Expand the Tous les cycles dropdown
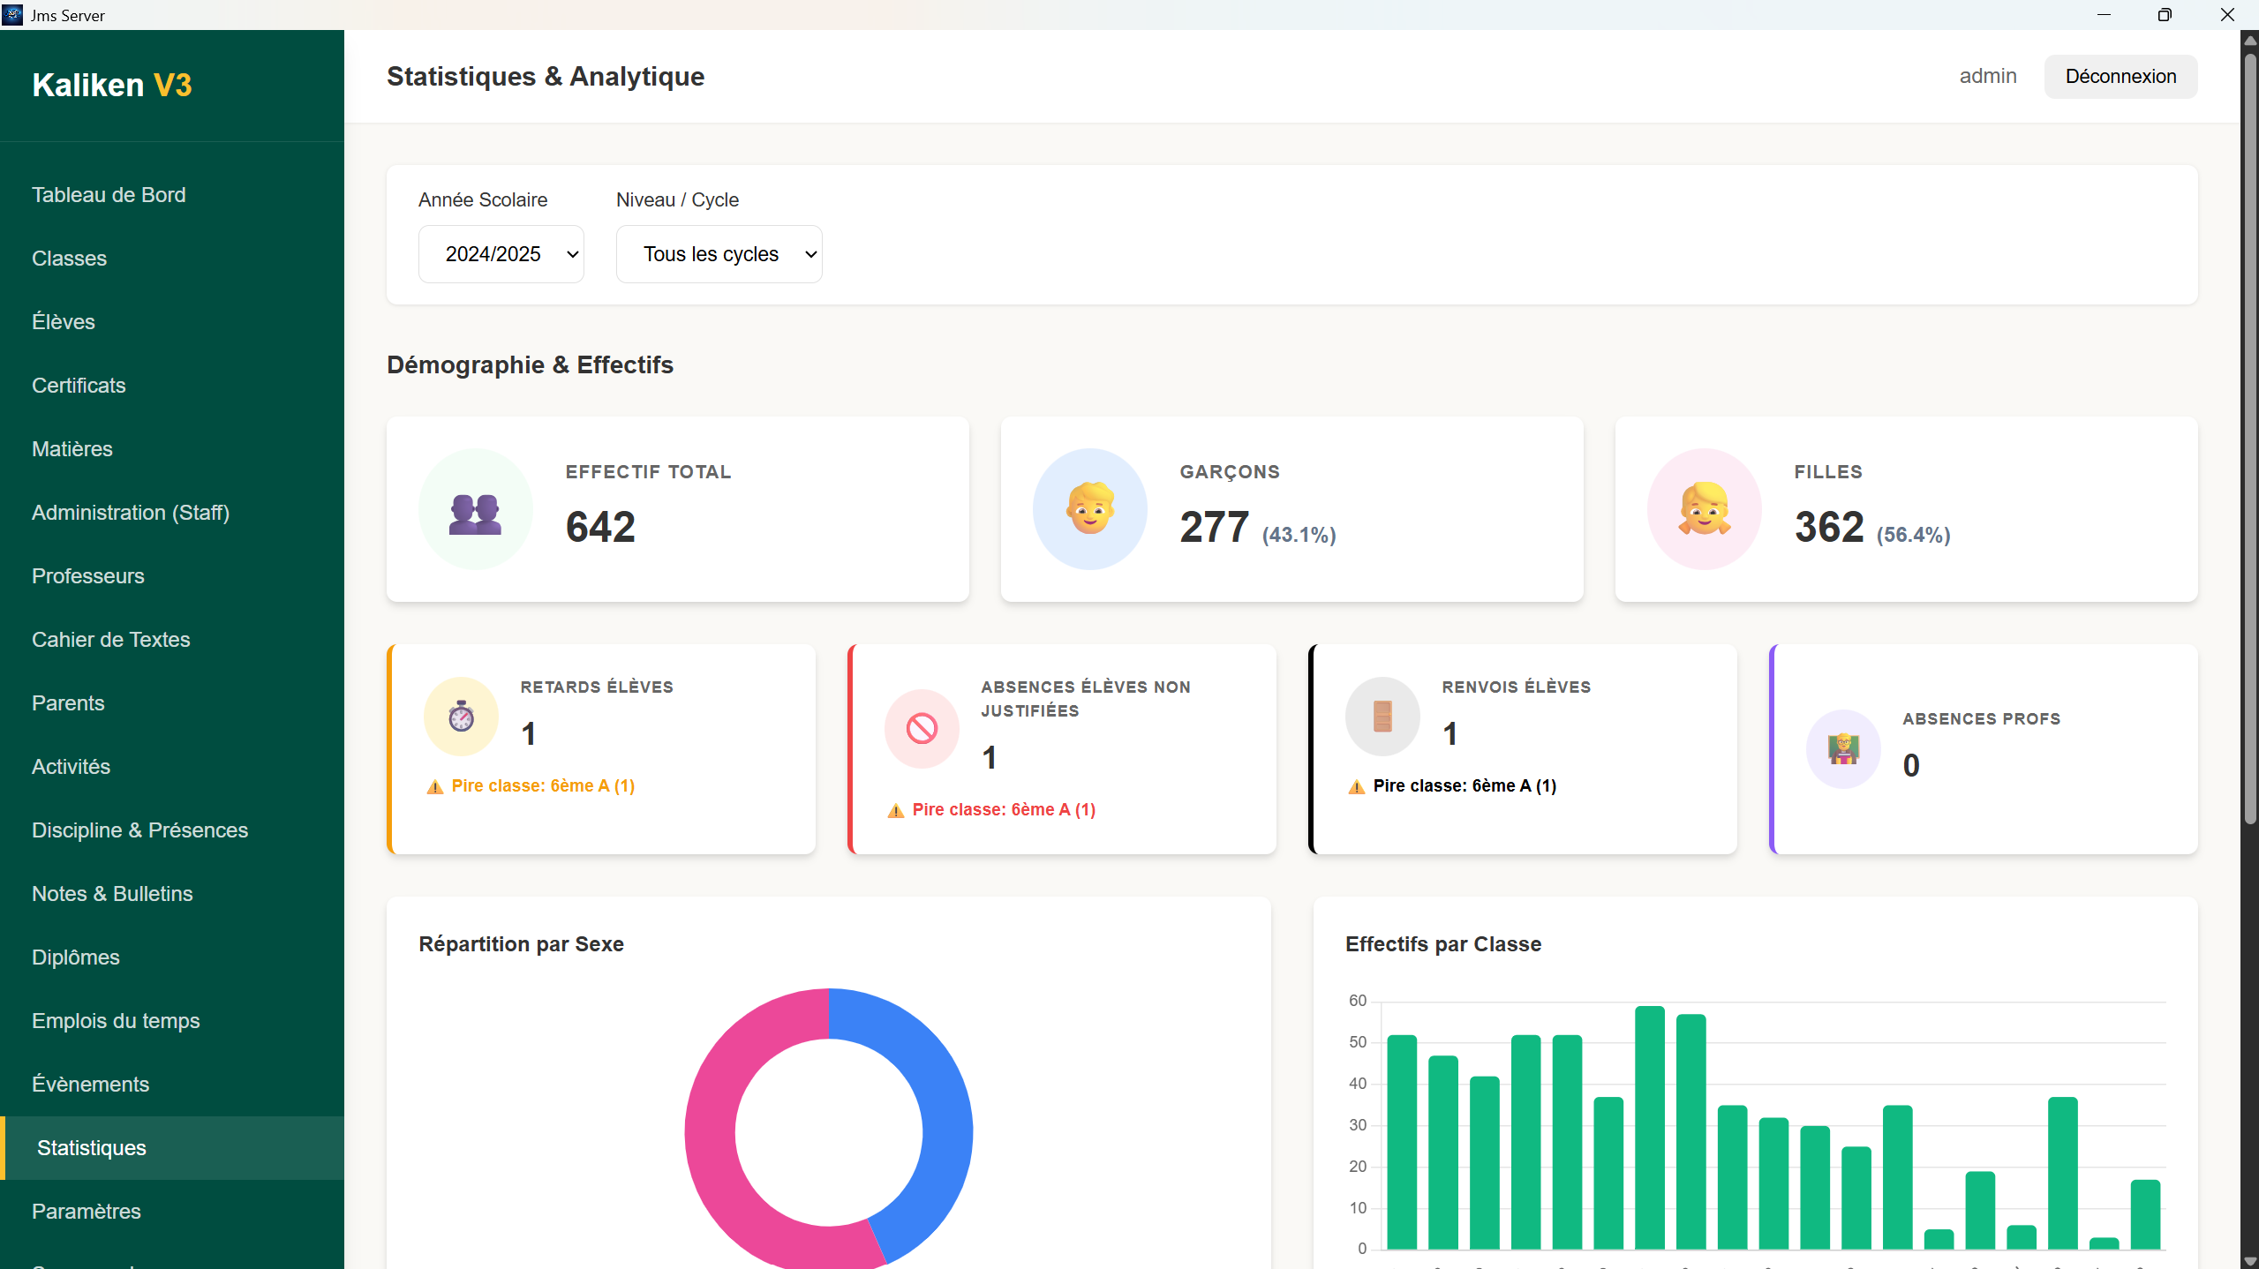The image size is (2259, 1269). tap(719, 254)
